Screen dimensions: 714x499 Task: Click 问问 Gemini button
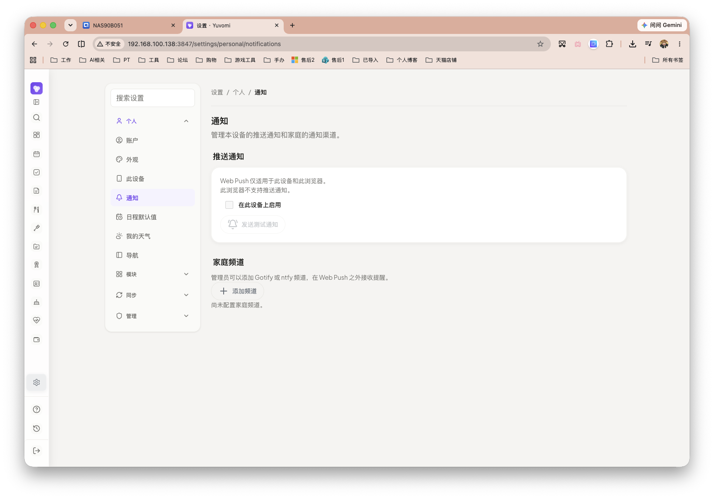coord(662,25)
